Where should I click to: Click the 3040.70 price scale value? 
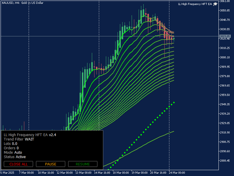click(x=225, y=20)
